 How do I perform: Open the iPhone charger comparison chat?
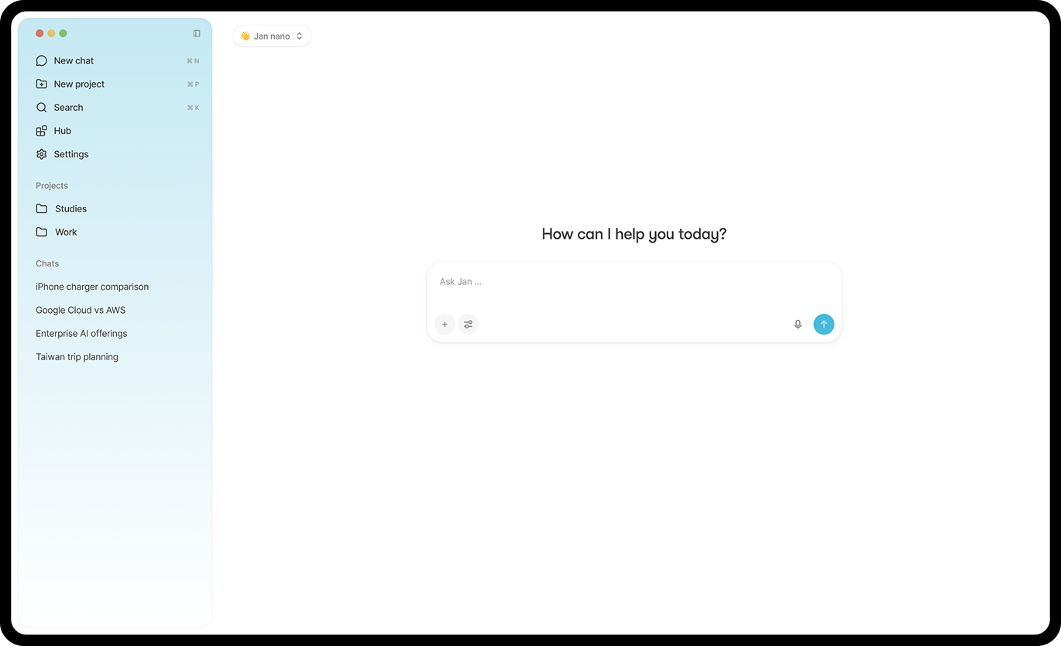click(x=92, y=287)
